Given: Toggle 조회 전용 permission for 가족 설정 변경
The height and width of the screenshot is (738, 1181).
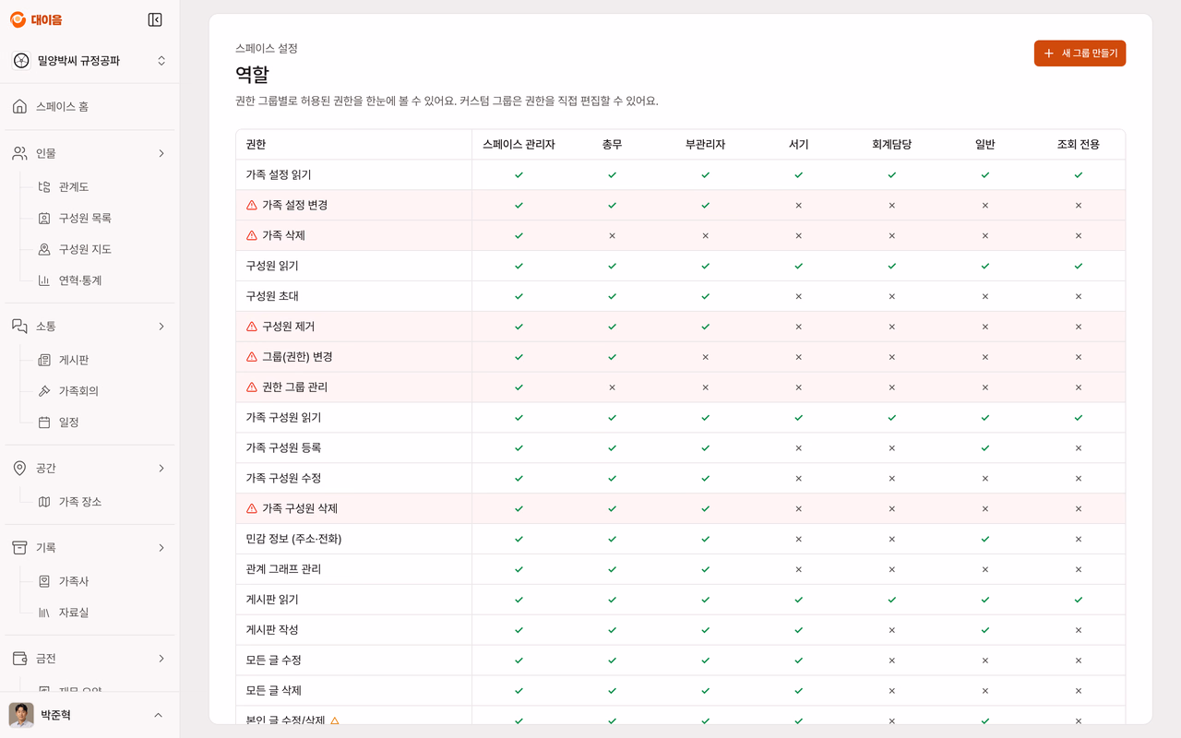Looking at the screenshot, I should [x=1078, y=205].
